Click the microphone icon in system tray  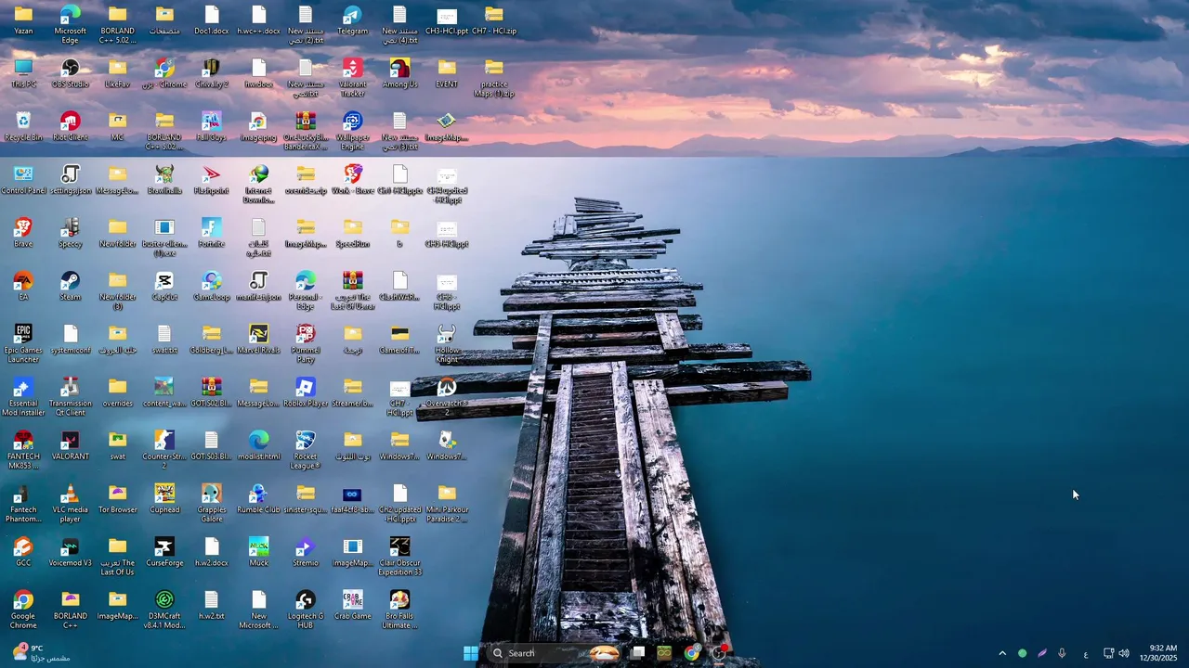(x=1062, y=653)
